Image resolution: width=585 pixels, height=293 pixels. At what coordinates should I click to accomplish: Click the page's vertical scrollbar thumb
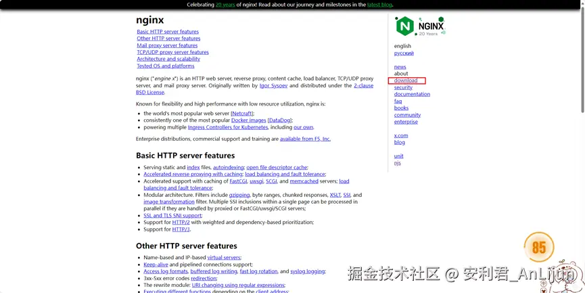583,60
